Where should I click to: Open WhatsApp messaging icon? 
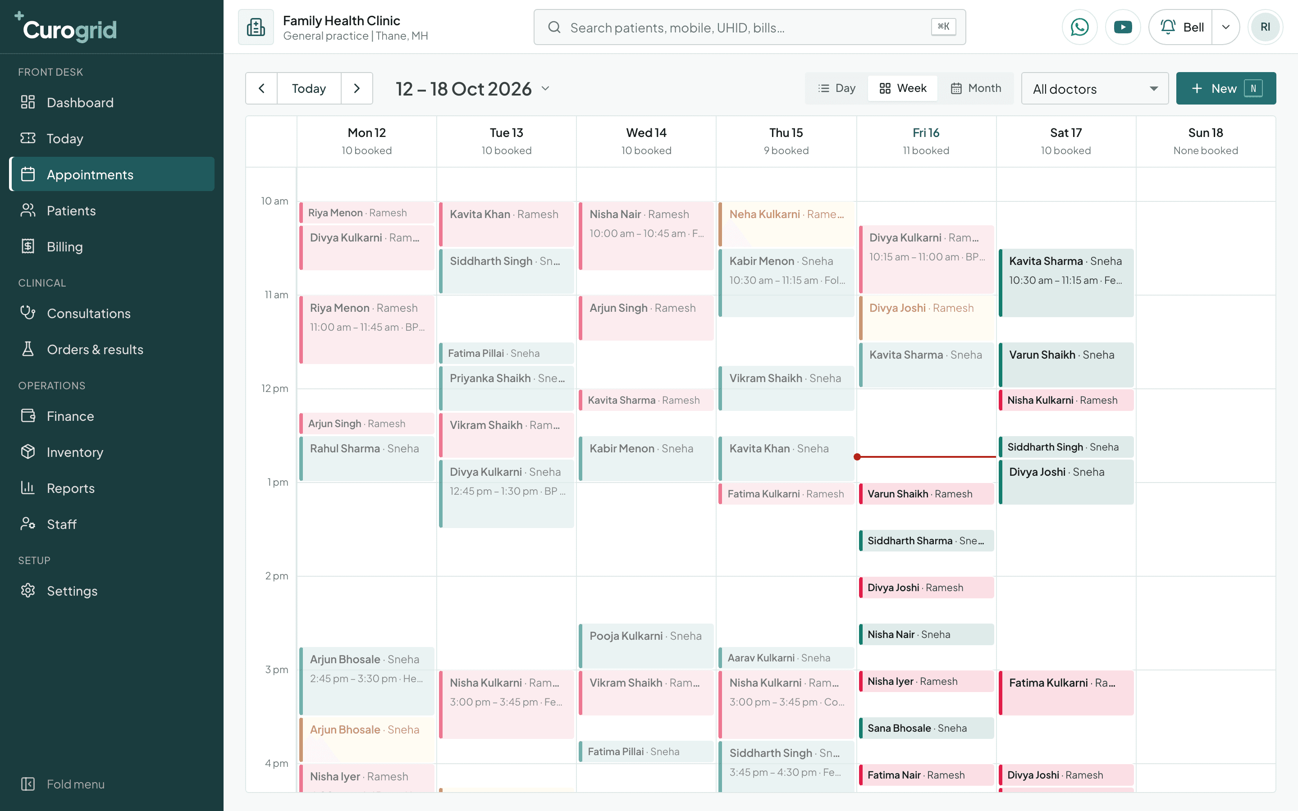(1079, 27)
